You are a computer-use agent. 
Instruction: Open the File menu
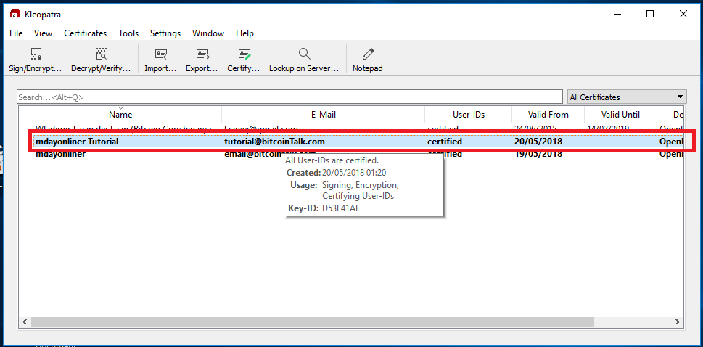(x=16, y=33)
